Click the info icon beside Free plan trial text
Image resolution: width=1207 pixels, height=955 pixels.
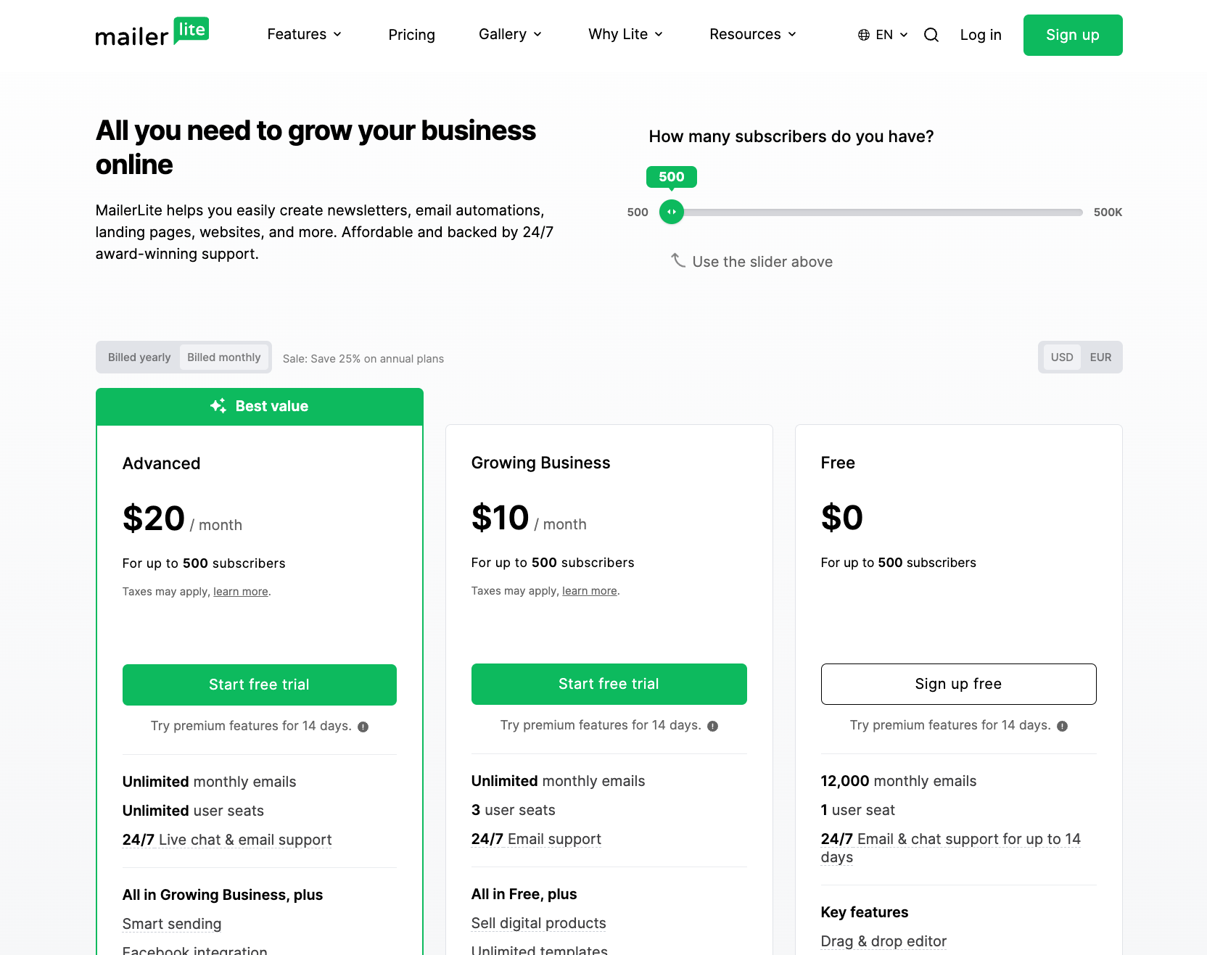click(x=1062, y=725)
